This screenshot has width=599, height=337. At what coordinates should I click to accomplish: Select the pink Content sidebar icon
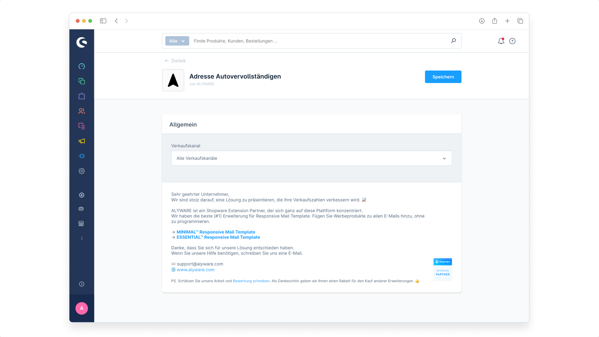coord(81,126)
